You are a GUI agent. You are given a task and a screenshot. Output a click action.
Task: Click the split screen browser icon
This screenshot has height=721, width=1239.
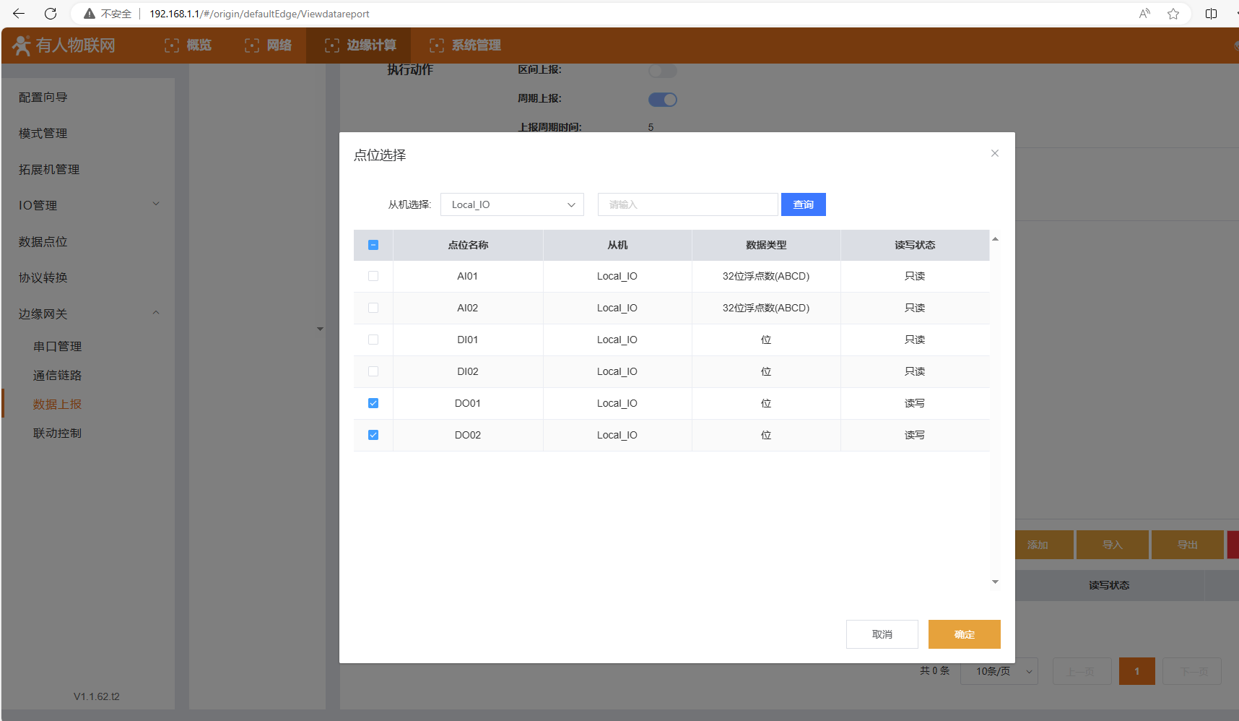tap(1211, 14)
